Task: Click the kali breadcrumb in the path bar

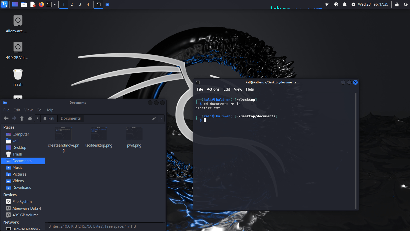Action: pyautogui.click(x=49, y=118)
